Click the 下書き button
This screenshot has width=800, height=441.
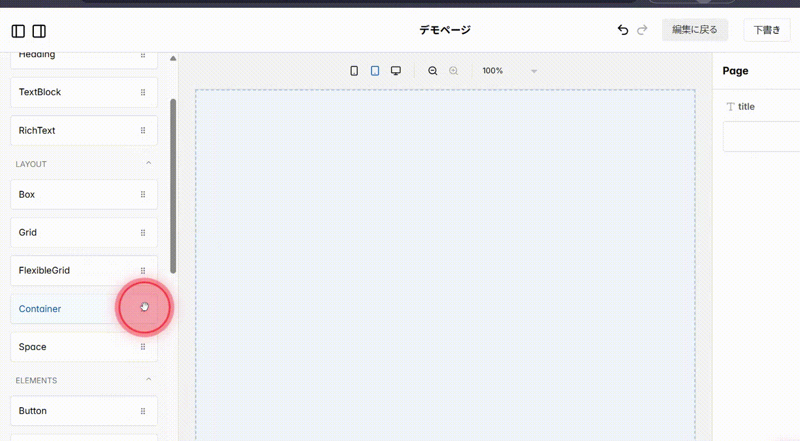click(x=767, y=29)
